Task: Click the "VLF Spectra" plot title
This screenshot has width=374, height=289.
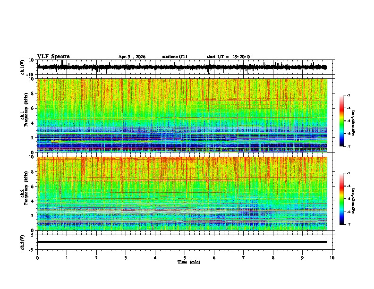Action: 53,57
